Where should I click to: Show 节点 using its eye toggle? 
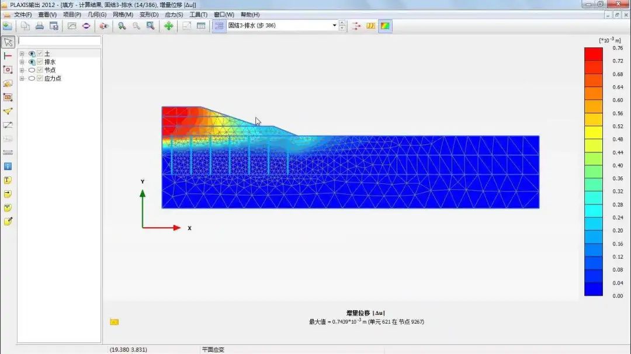32,70
